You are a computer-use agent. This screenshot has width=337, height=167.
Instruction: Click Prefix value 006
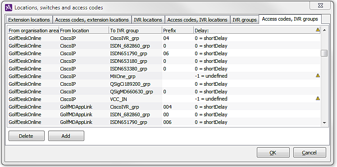pyautogui.click(x=168, y=122)
